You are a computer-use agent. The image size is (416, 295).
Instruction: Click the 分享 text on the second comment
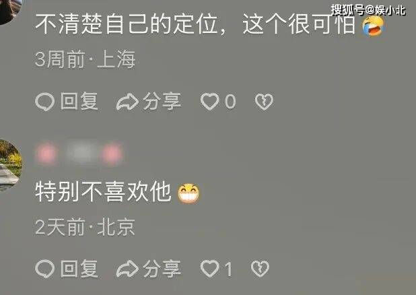162,269
